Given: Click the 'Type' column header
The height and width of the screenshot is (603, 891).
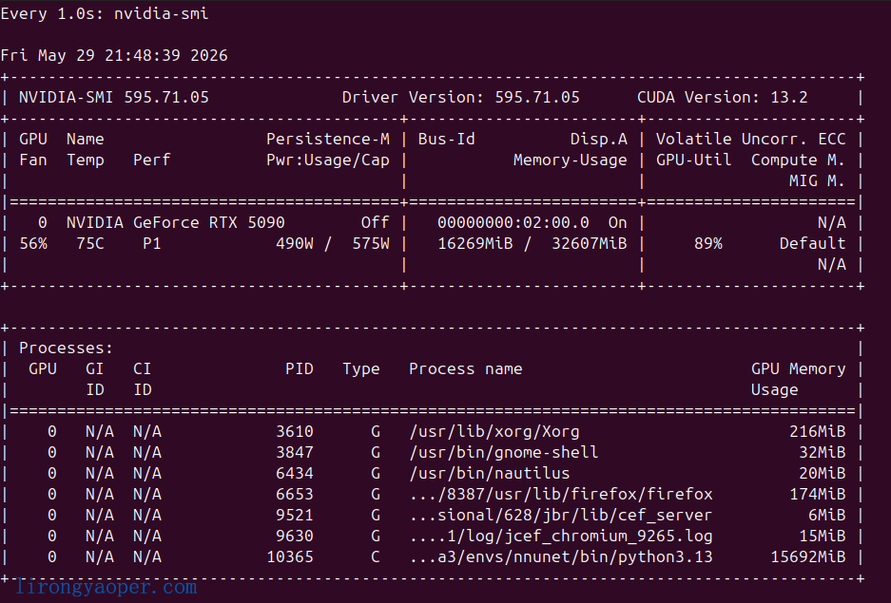Looking at the screenshot, I should coord(361,368).
